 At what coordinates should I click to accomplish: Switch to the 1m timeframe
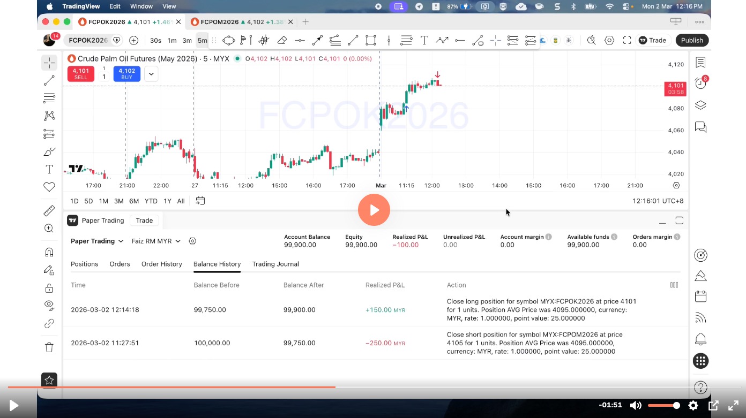pyautogui.click(x=172, y=40)
